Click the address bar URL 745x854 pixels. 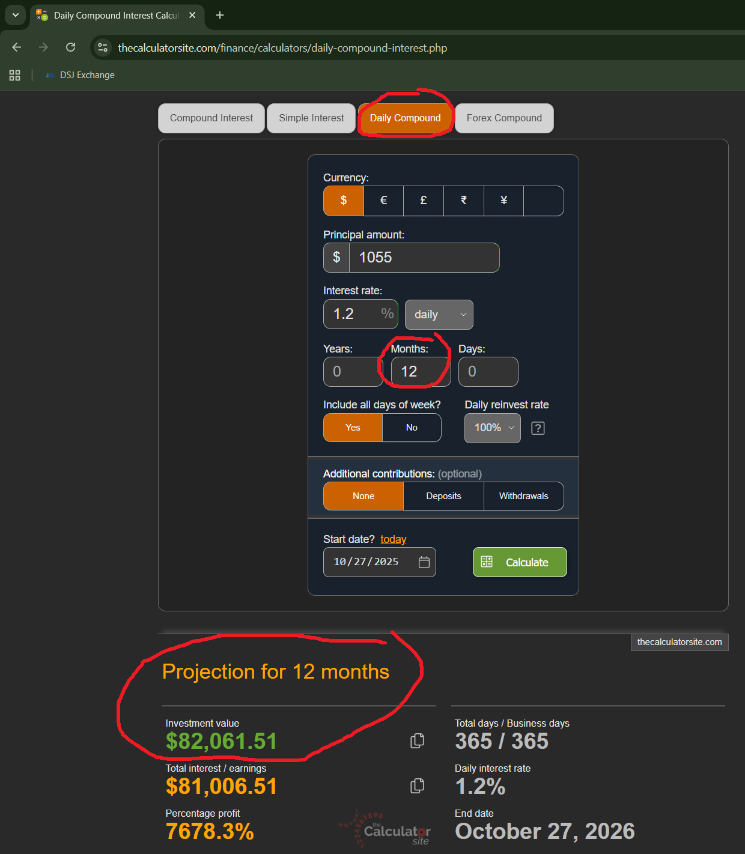[x=282, y=48]
